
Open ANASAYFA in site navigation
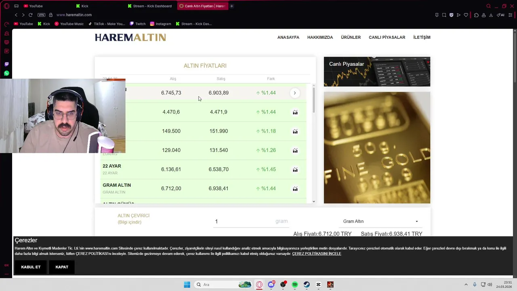(x=288, y=37)
